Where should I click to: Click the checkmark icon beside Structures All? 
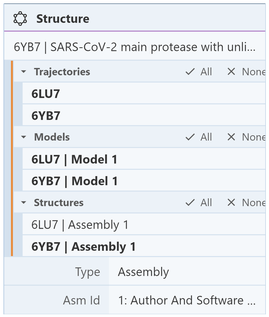tap(190, 202)
